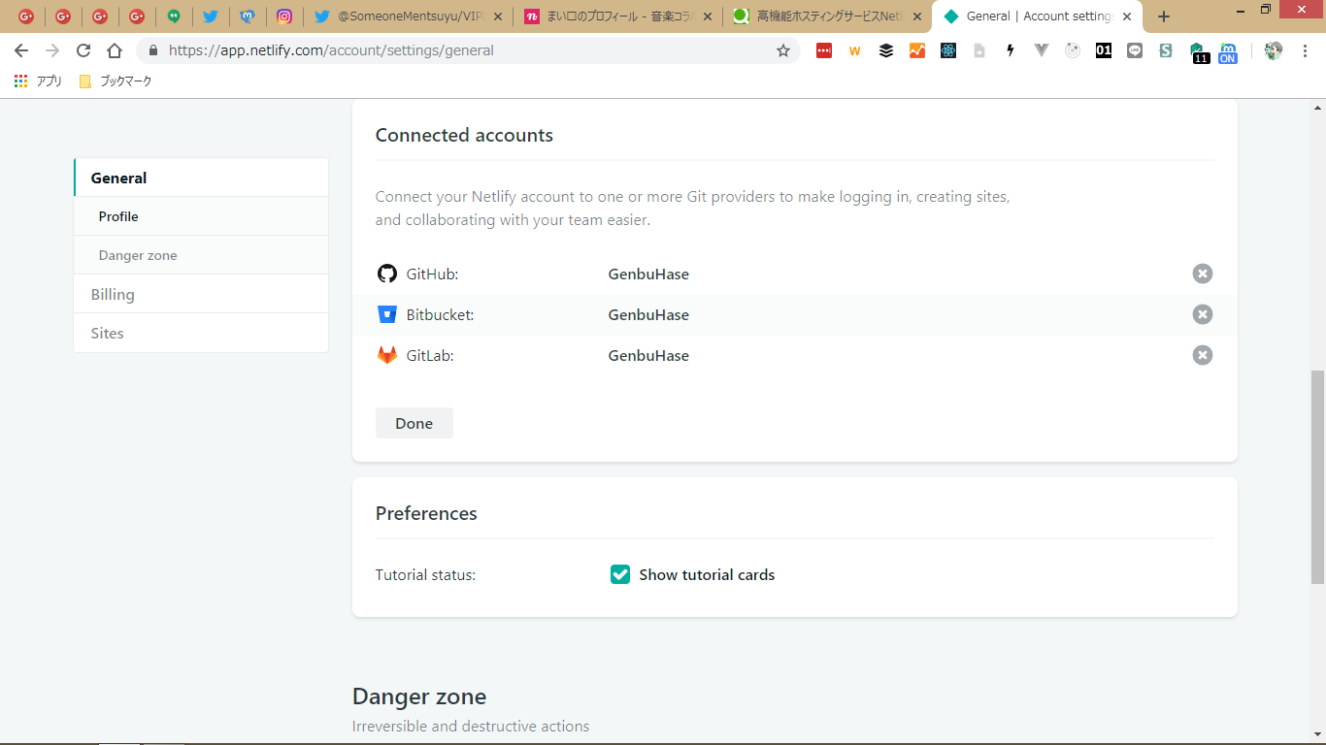Open the Chrome three-dot menu
The width and height of the screenshot is (1326, 745).
click(x=1305, y=50)
